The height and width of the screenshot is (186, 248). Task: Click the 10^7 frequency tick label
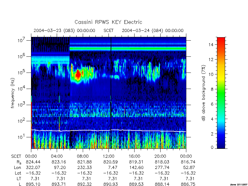tap(22, 40)
